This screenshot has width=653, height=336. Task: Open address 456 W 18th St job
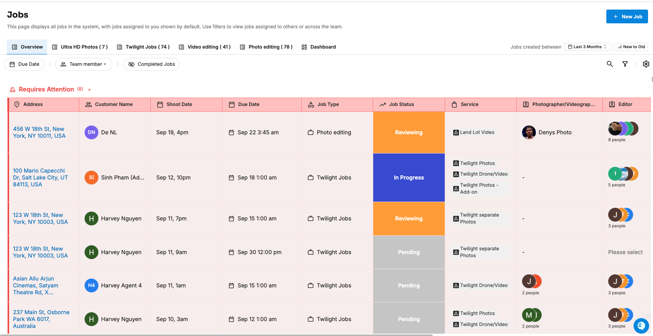coord(39,132)
